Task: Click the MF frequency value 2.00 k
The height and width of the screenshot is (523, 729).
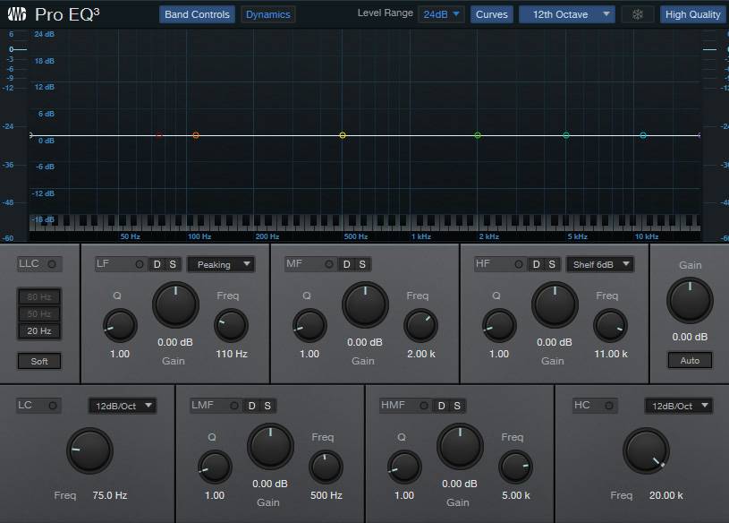Action: 421,354
